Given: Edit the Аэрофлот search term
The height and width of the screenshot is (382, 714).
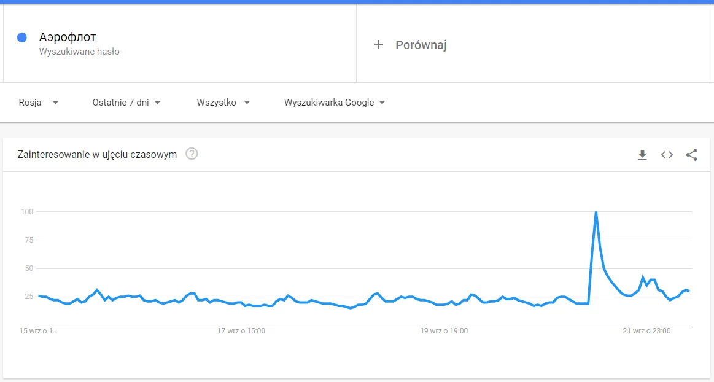Looking at the screenshot, I should coord(68,37).
